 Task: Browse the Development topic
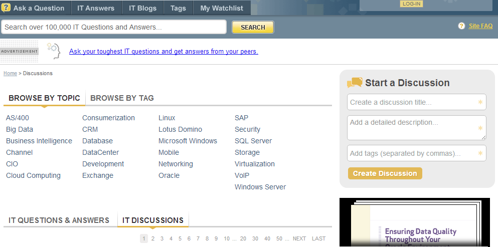pyautogui.click(x=103, y=164)
